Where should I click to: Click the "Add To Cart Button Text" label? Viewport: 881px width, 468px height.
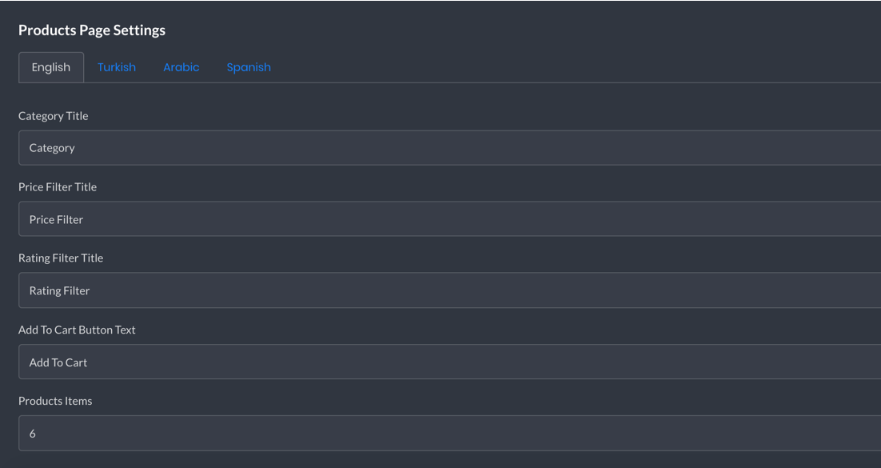click(77, 330)
